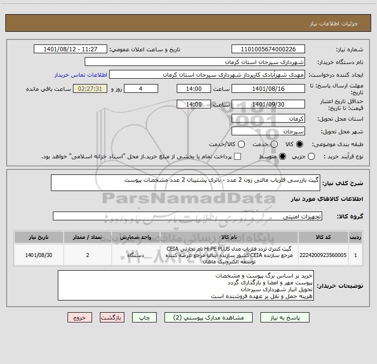Click the response deadline date 1401/08/16

268,88
